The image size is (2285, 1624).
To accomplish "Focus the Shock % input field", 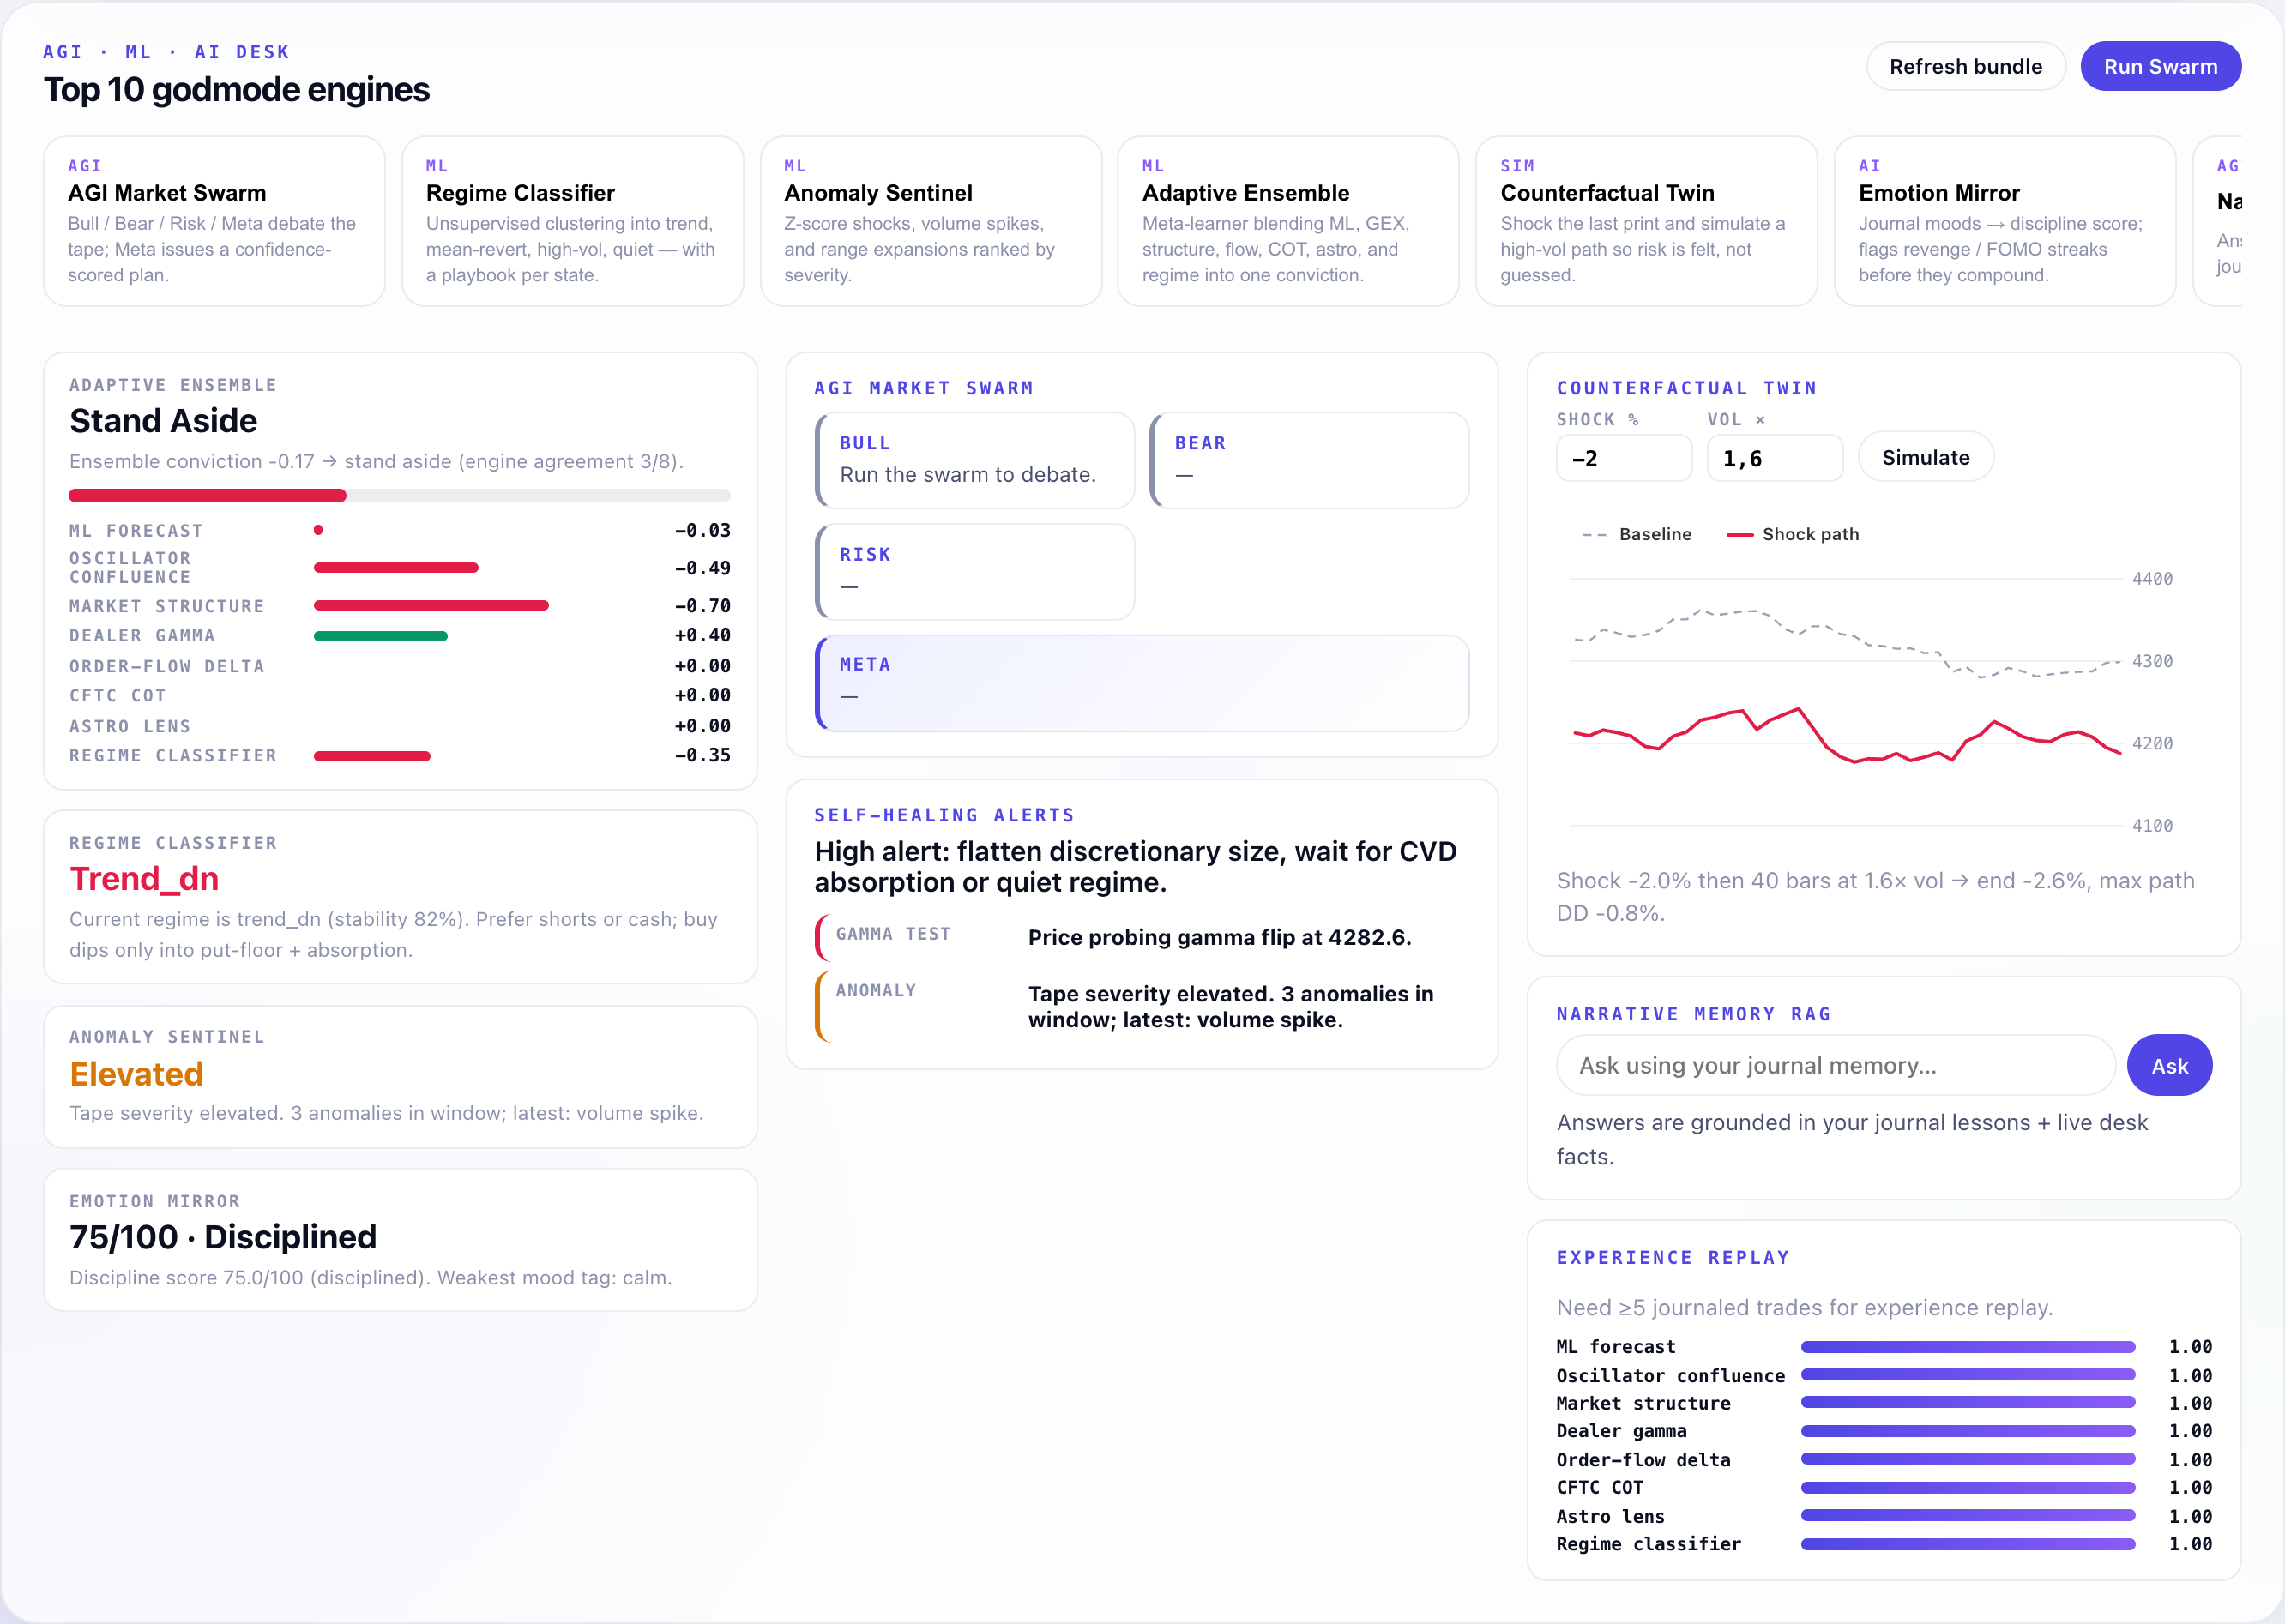I will (x=1624, y=458).
